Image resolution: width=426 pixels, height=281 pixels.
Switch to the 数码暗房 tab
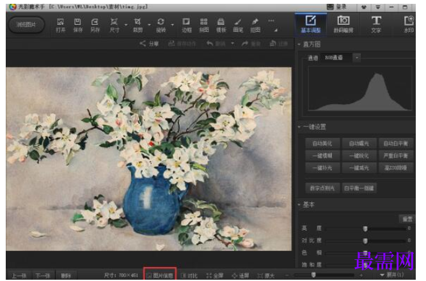[x=343, y=24]
